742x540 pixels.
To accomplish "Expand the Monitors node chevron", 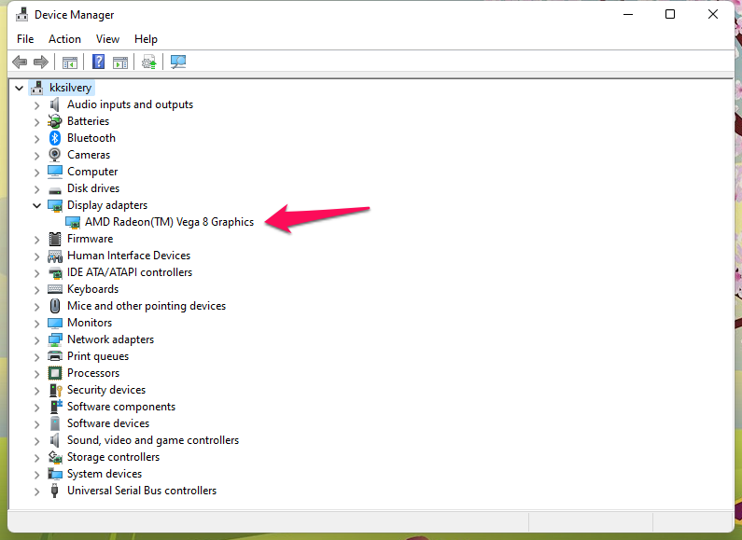I will [37, 324].
